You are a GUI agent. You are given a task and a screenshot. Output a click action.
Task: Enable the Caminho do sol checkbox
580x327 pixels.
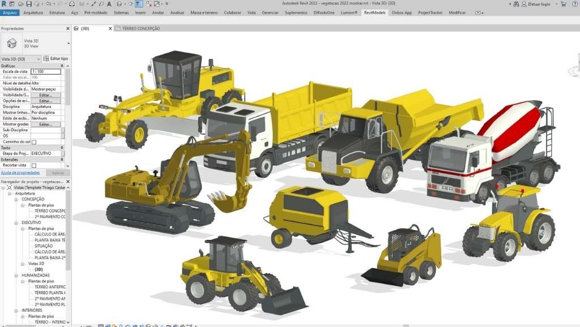(x=34, y=142)
